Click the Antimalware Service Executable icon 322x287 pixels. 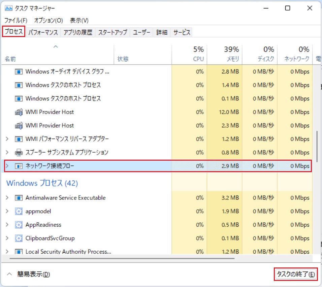coord(19,198)
